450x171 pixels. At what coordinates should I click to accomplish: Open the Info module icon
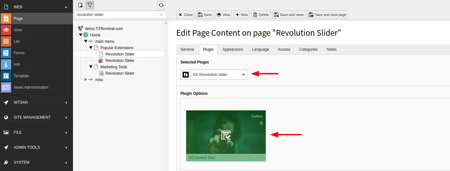click(6, 64)
